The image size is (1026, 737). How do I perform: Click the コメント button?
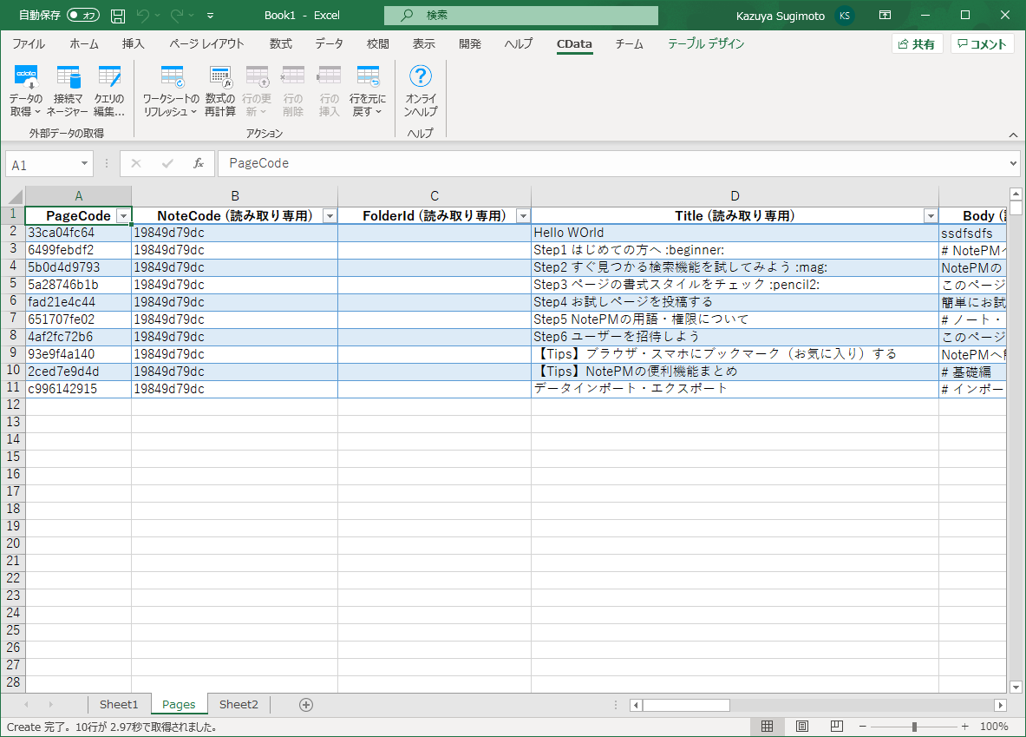click(x=982, y=44)
